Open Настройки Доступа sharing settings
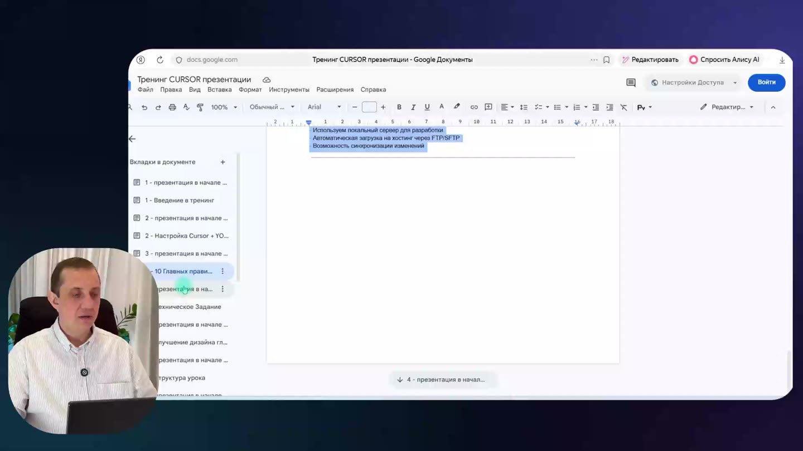Image resolution: width=803 pixels, height=451 pixels. [694, 82]
